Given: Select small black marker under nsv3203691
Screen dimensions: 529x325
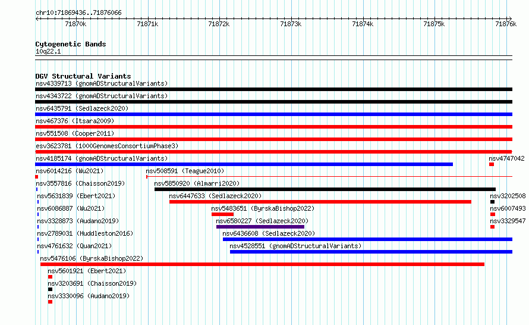Looking at the screenshot, I should point(51,289).
